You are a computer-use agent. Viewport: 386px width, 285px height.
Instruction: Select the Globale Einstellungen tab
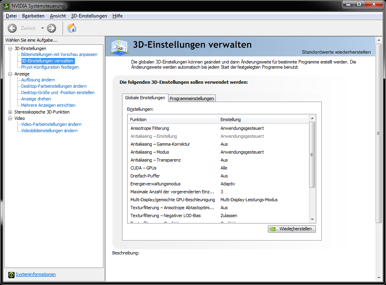point(145,98)
